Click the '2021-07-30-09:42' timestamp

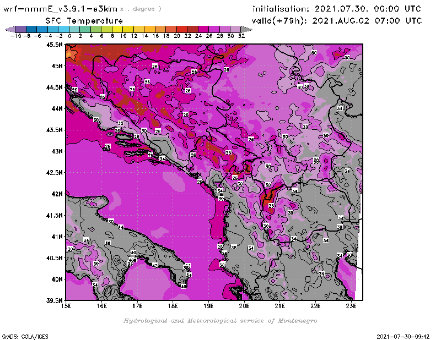pos(403,337)
